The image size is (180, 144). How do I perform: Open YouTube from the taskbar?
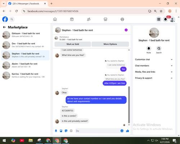[22, 140]
